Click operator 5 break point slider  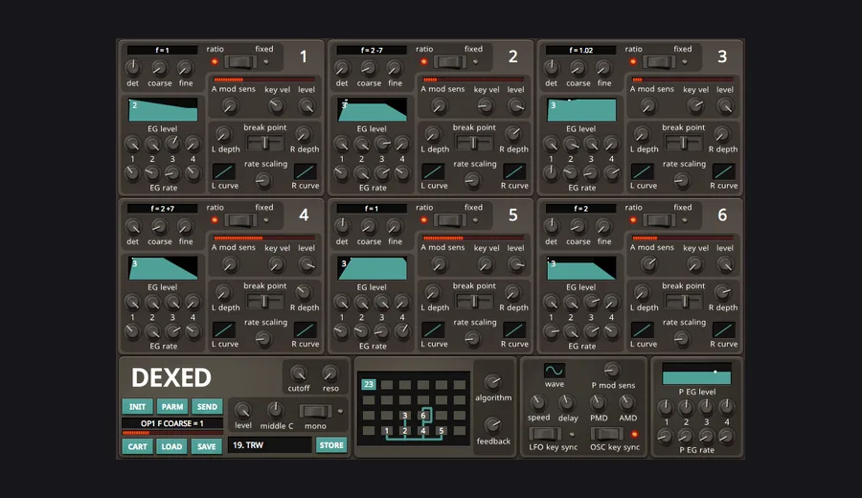474,302
